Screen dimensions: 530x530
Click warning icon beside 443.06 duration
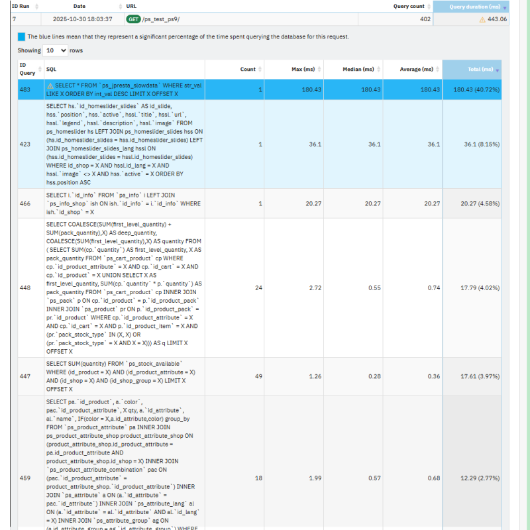(482, 19)
